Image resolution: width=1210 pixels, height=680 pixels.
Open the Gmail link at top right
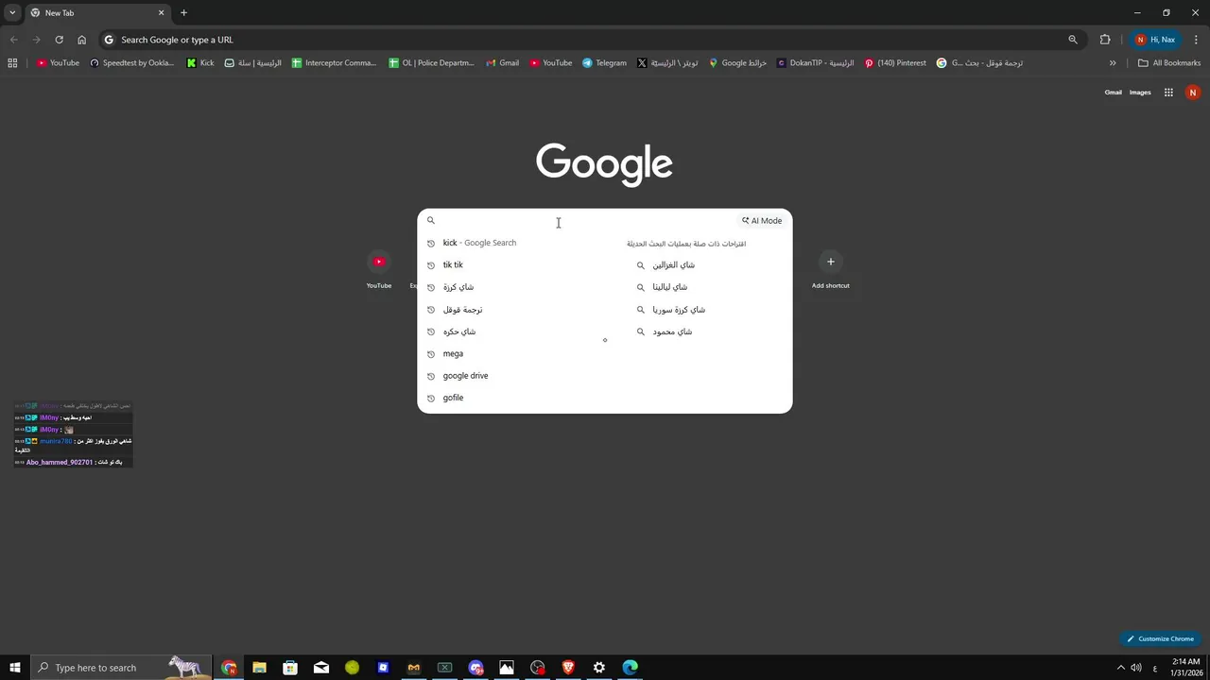1113,93
